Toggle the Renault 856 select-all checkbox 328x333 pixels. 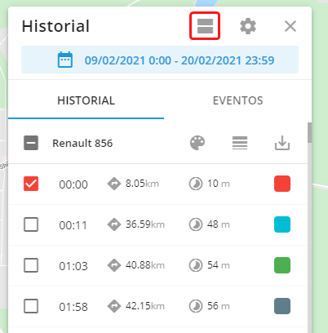pyautogui.click(x=31, y=143)
